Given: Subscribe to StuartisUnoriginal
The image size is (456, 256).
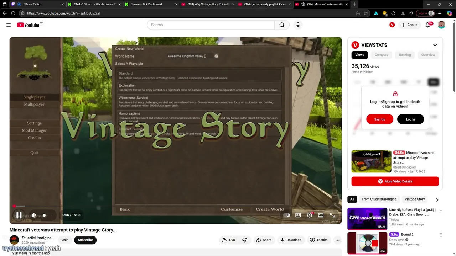Looking at the screenshot, I should (x=85, y=240).
